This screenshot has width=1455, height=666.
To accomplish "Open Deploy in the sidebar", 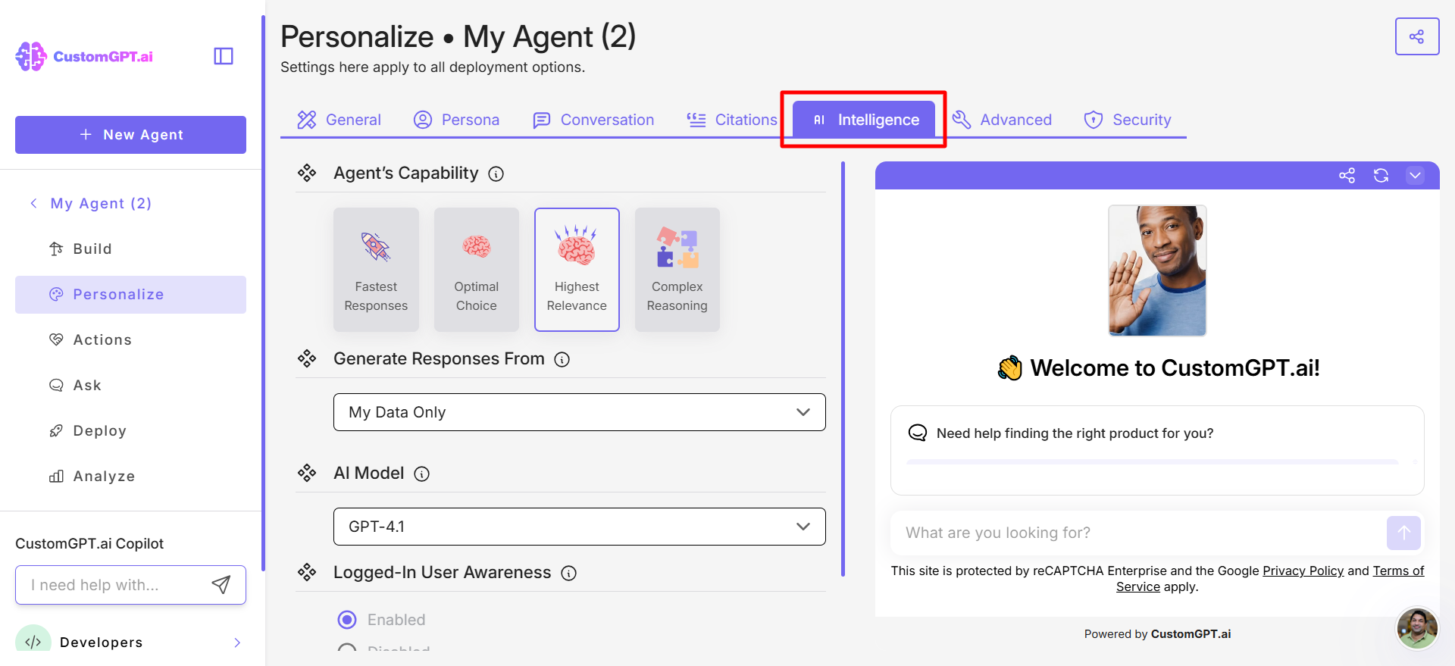I will pos(130,430).
